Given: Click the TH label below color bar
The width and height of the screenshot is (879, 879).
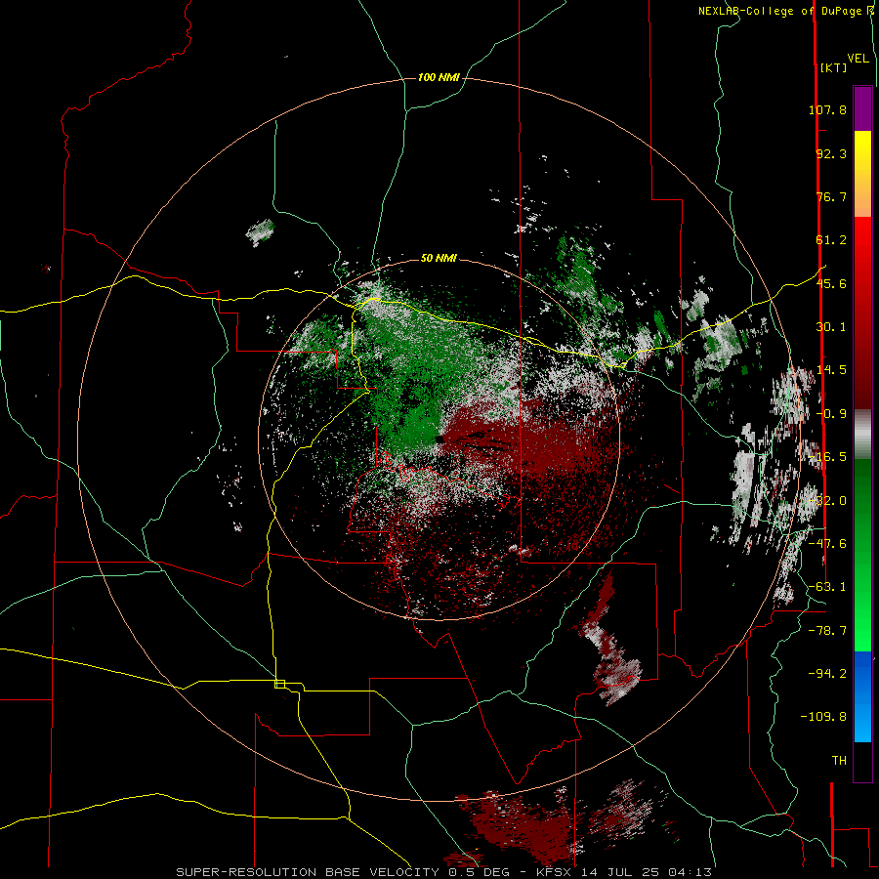Looking at the screenshot, I should click(839, 761).
